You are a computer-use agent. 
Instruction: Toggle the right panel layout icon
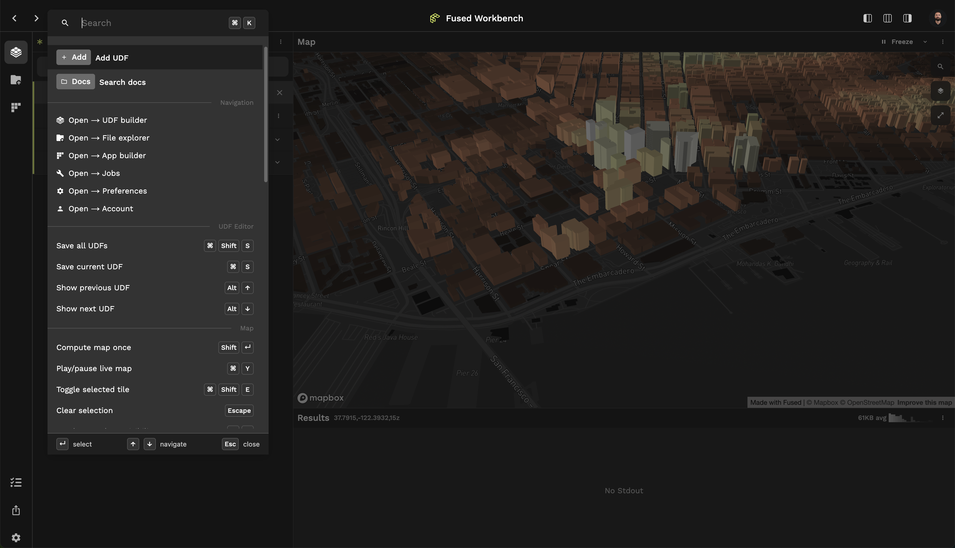[x=907, y=18]
